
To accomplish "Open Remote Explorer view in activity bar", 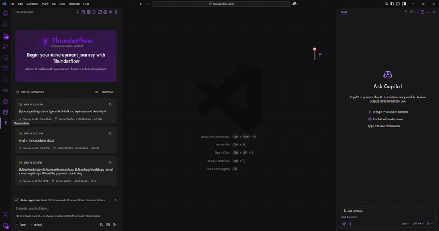I will [x=5, y=58].
